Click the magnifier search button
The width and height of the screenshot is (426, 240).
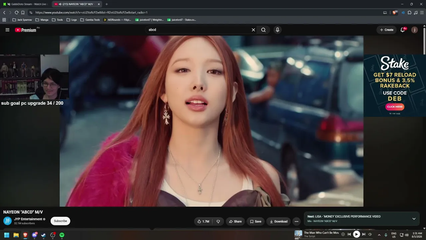click(263, 30)
